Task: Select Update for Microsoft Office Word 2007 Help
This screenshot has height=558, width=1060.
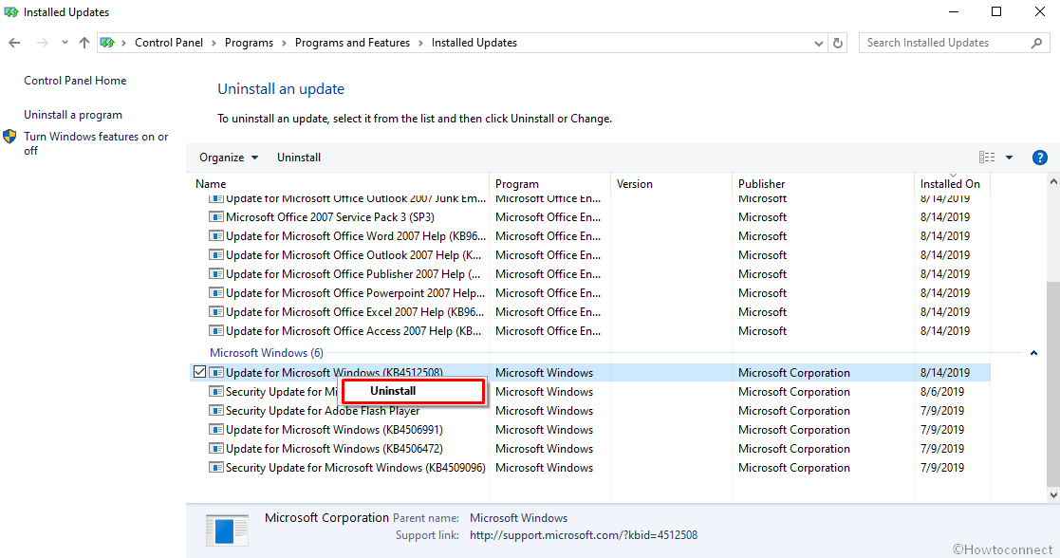Action: coord(356,236)
